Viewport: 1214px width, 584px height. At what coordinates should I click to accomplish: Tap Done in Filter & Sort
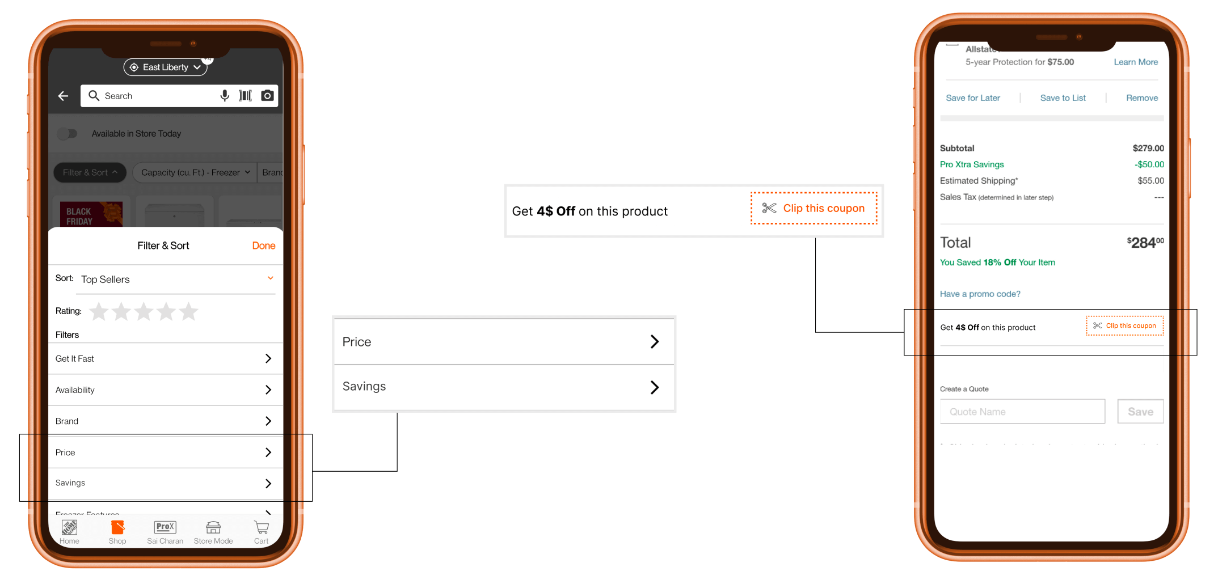pos(264,246)
